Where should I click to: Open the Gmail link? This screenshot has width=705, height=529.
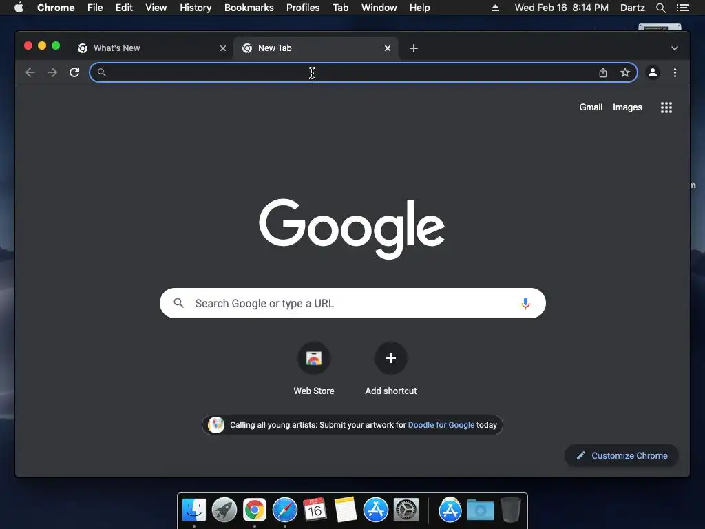(591, 107)
